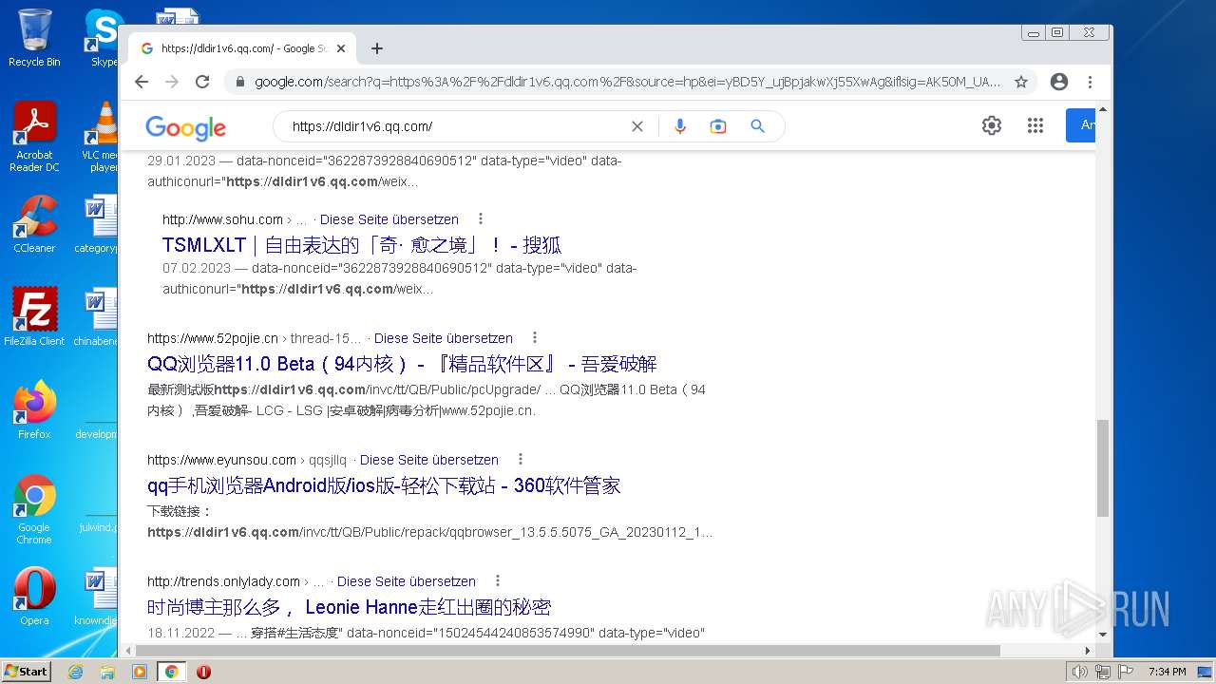Bookmark this page with the star icon
The width and height of the screenshot is (1216, 684).
[x=1021, y=82]
